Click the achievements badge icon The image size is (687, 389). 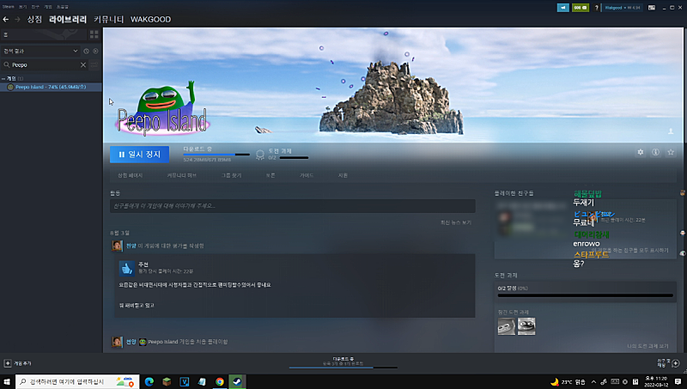(260, 155)
